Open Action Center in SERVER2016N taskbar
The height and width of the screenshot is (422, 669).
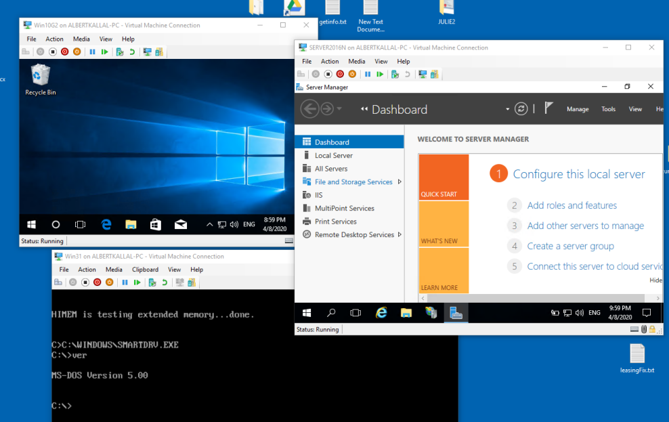tap(647, 313)
